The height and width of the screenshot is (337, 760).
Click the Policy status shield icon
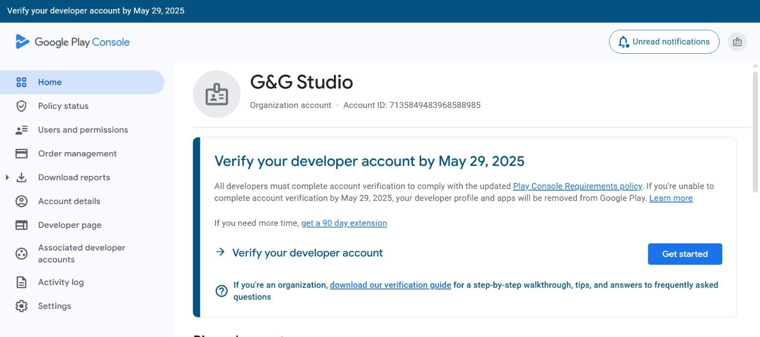click(x=21, y=106)
